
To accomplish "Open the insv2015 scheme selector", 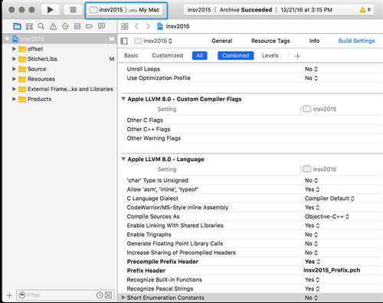I will [x=106, y=10].
